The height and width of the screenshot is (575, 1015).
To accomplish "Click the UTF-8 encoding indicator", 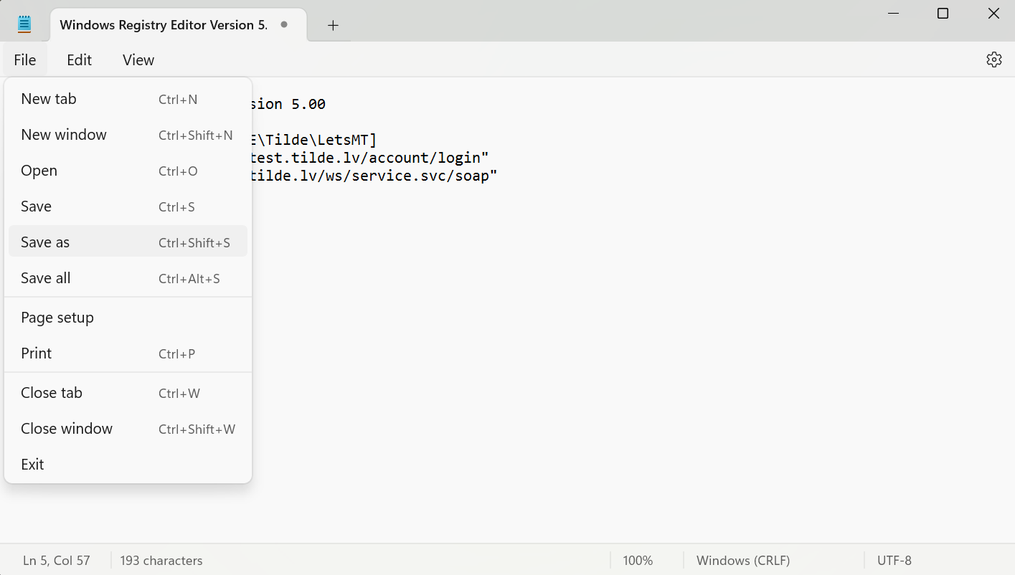I will (x=894, y=561).
